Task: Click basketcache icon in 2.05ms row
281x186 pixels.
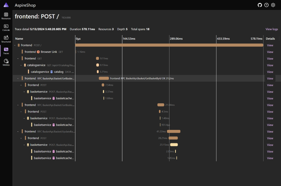Action: (x=54, y=151)
